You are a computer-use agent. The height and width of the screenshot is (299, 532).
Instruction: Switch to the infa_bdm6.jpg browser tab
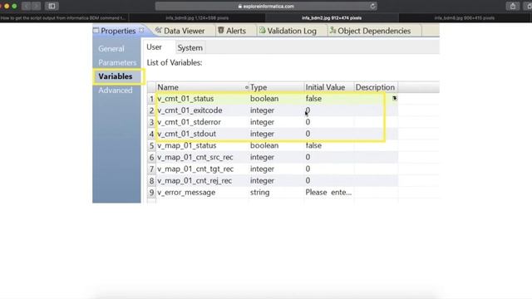coord(197,17)
